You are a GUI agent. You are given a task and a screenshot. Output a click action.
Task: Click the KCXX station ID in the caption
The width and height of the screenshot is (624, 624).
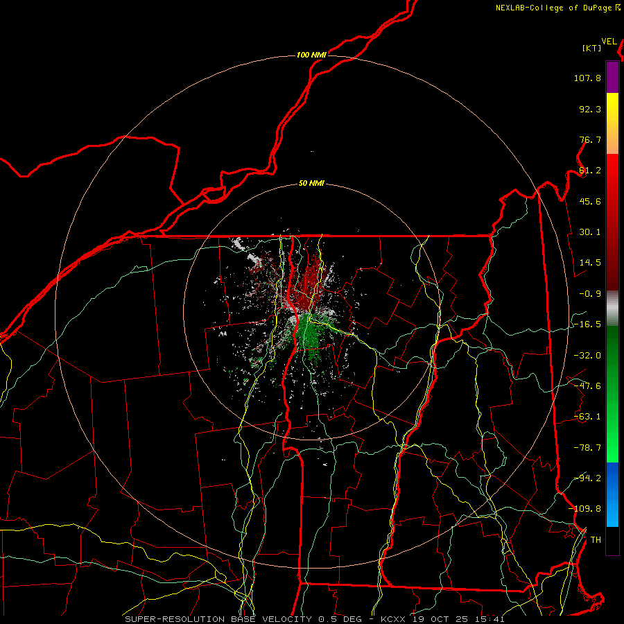click(393, 619)
